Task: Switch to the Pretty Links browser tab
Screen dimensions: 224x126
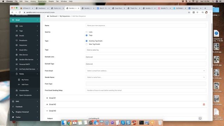Action: 57,8
